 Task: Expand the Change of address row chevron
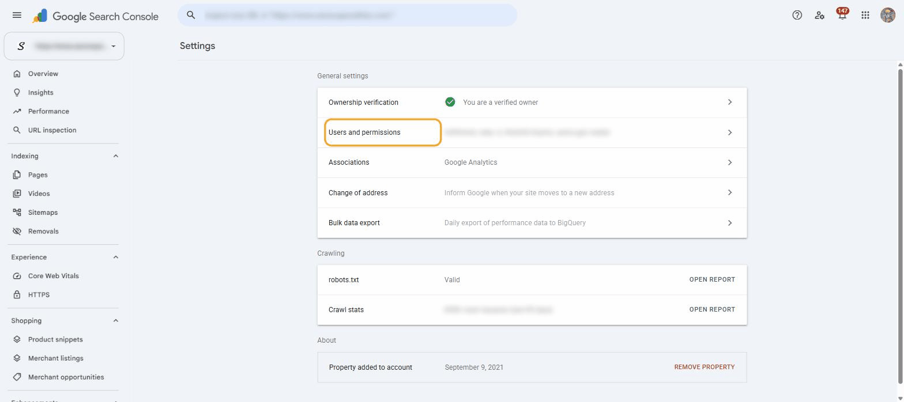pos(730,192)
